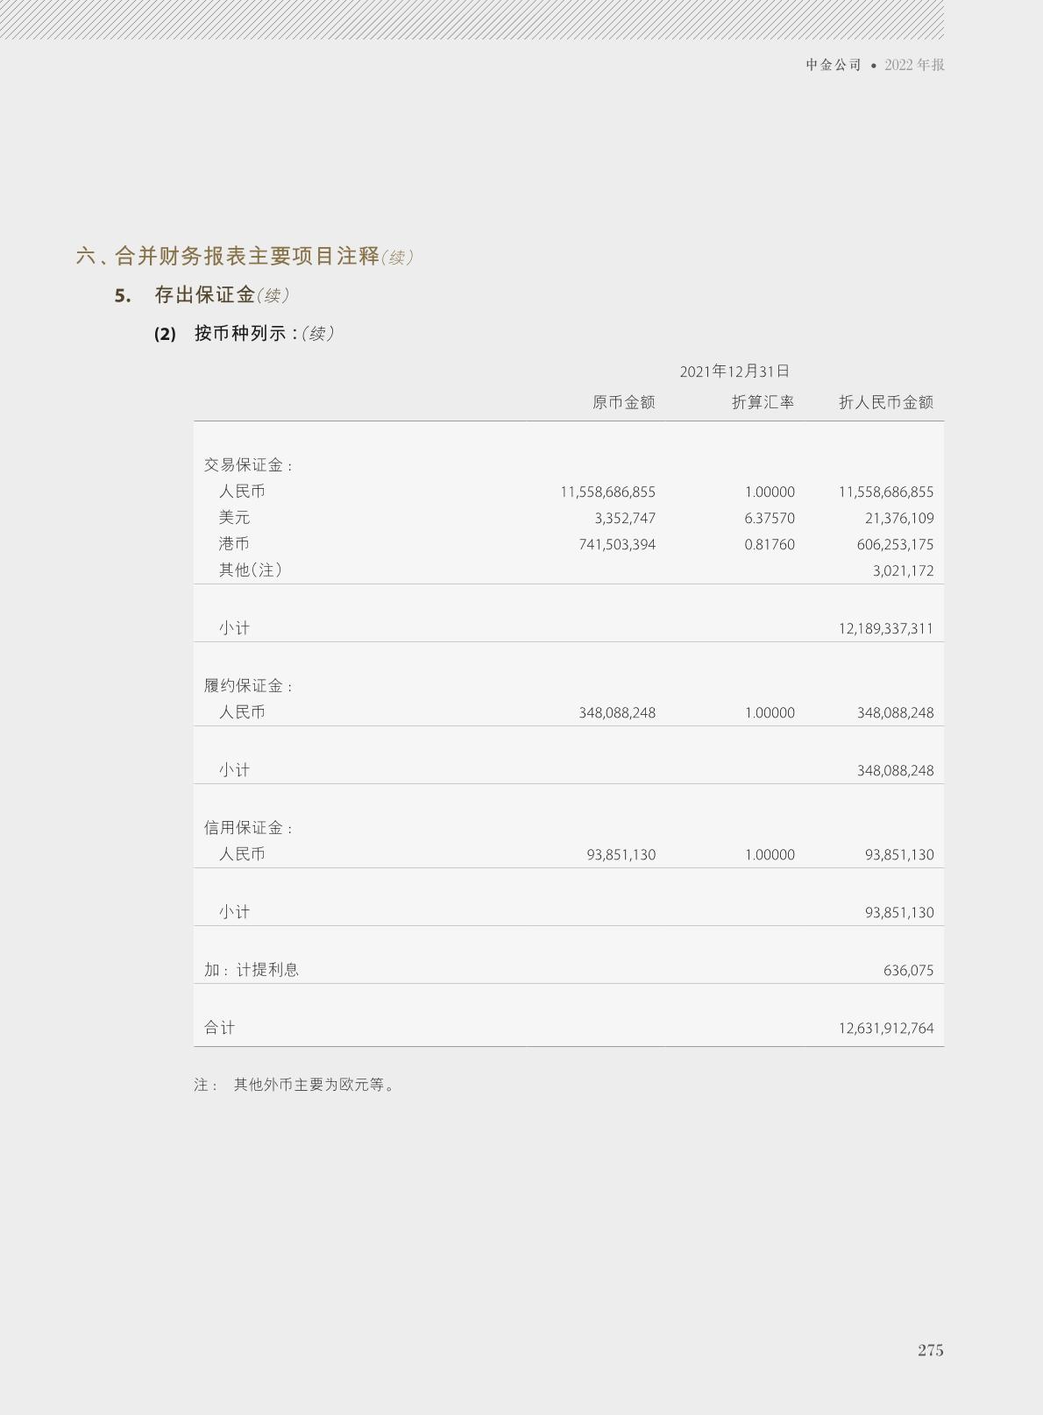Click the footnote text 其他外币主要为欧元等
The image size is (1043, 1415).
(314, 1085)
